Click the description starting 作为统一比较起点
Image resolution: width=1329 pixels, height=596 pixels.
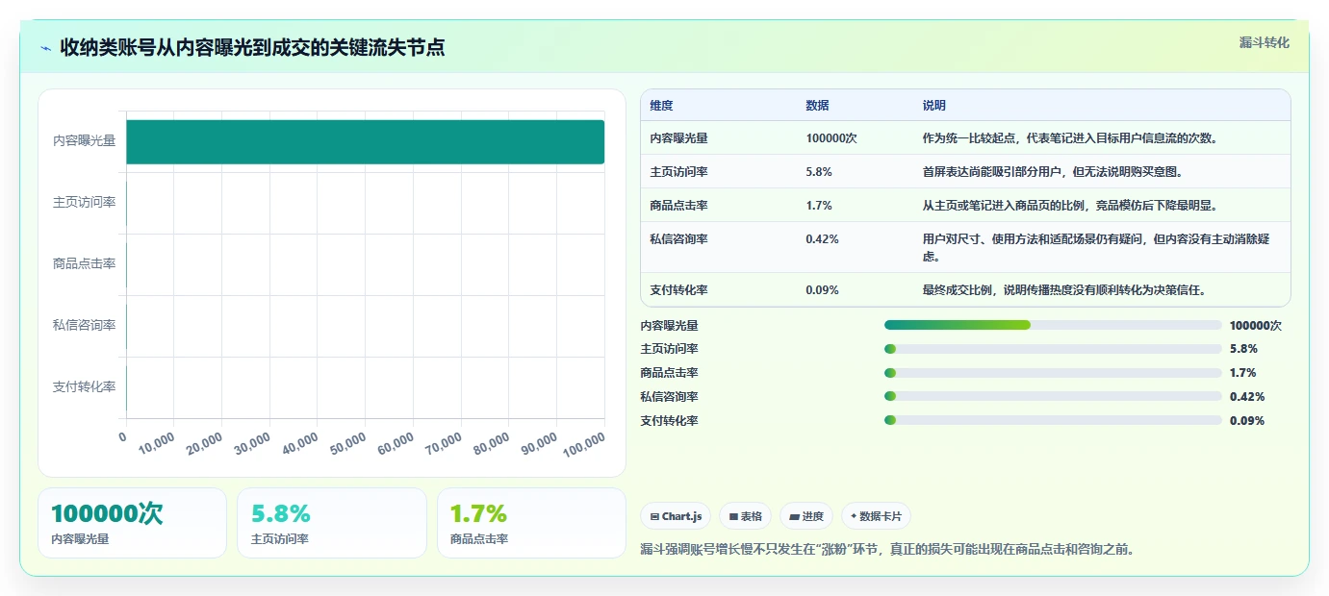[1070, 138]
